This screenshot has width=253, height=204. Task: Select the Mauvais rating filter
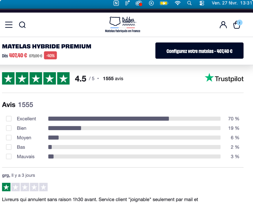(x=9, y=157)
